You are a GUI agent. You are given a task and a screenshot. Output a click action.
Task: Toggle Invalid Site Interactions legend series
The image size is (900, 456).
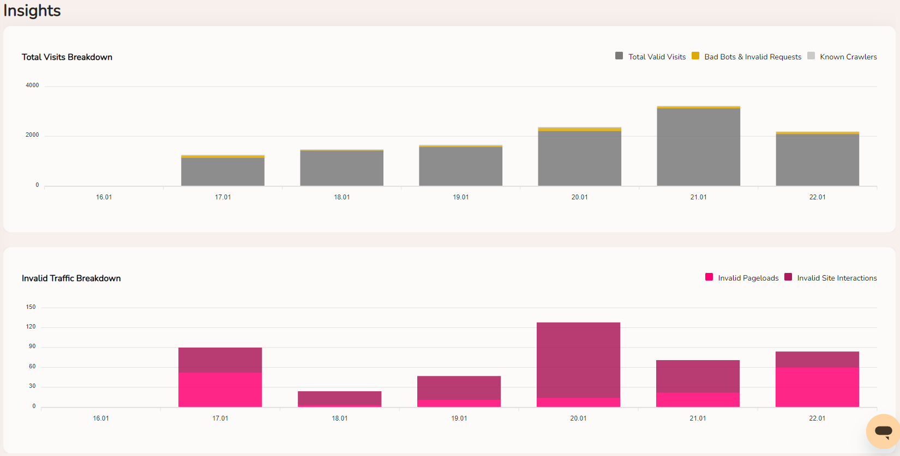(830, 278)
